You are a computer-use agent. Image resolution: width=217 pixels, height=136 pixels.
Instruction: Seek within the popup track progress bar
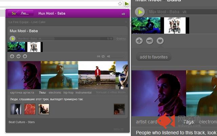65,38
